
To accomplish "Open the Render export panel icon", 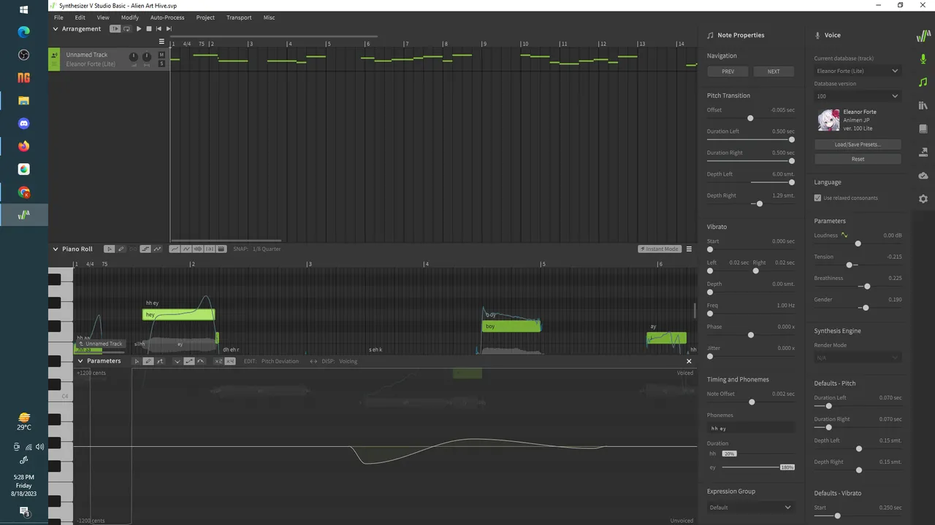I will [923, 152].
